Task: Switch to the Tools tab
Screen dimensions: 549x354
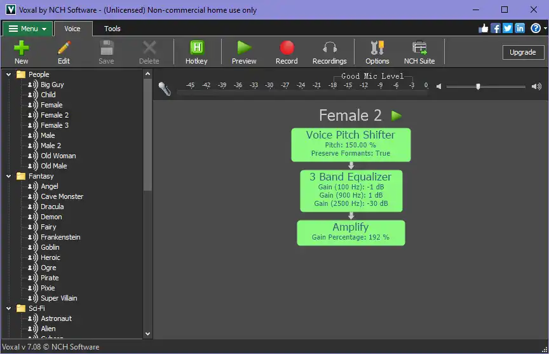Action: click(x=112, y=29)
